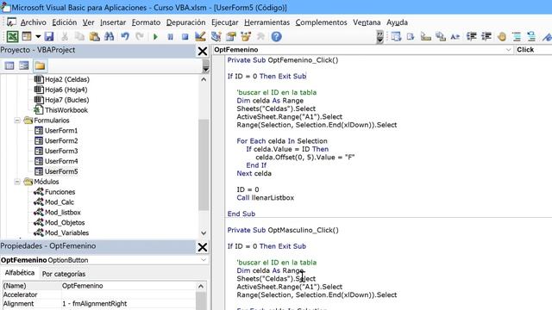Open the Depuración menu
The width and height of the screenshot is (552, 310).
pyautogui.click(x=186, y=22)
